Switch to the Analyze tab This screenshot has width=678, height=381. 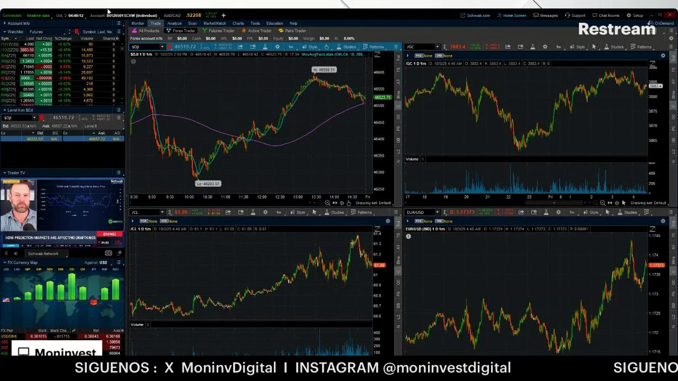point(174,23)
